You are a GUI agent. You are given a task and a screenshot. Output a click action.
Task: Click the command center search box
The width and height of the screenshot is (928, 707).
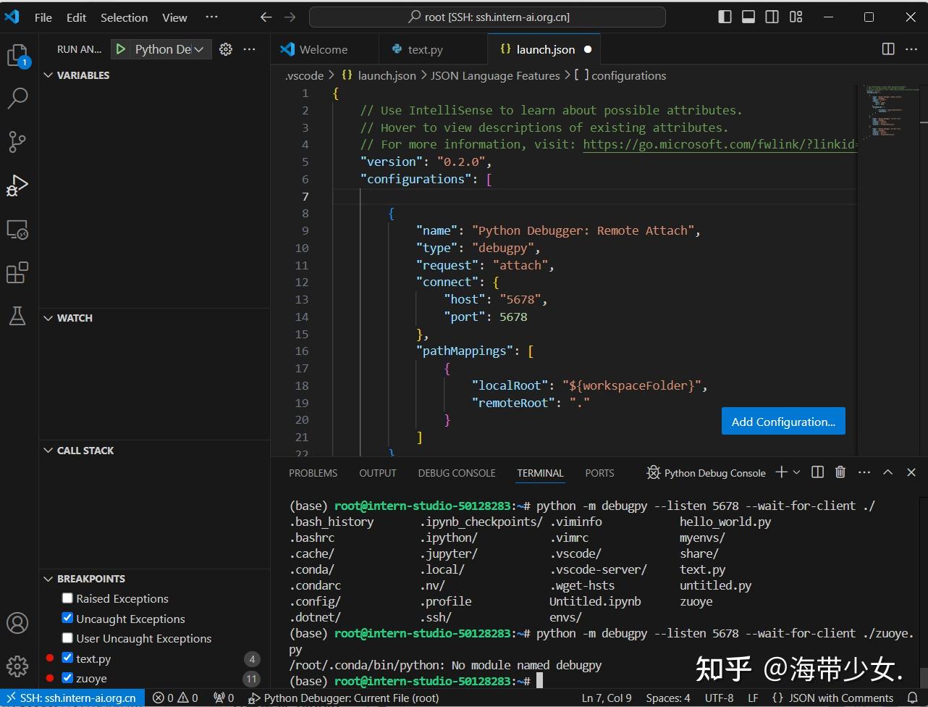click(486, 17)
